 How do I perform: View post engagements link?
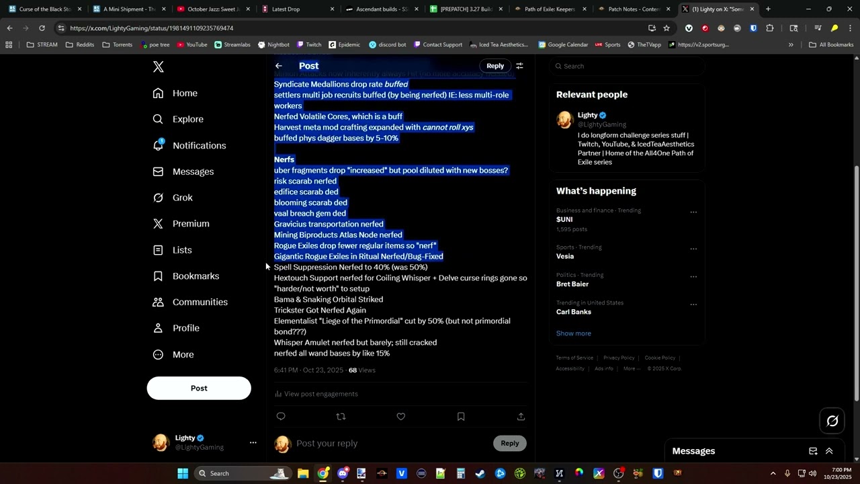coord(316,394)
